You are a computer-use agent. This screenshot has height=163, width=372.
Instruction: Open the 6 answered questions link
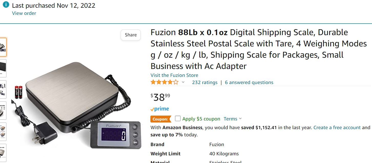click(x=249, y=83)
